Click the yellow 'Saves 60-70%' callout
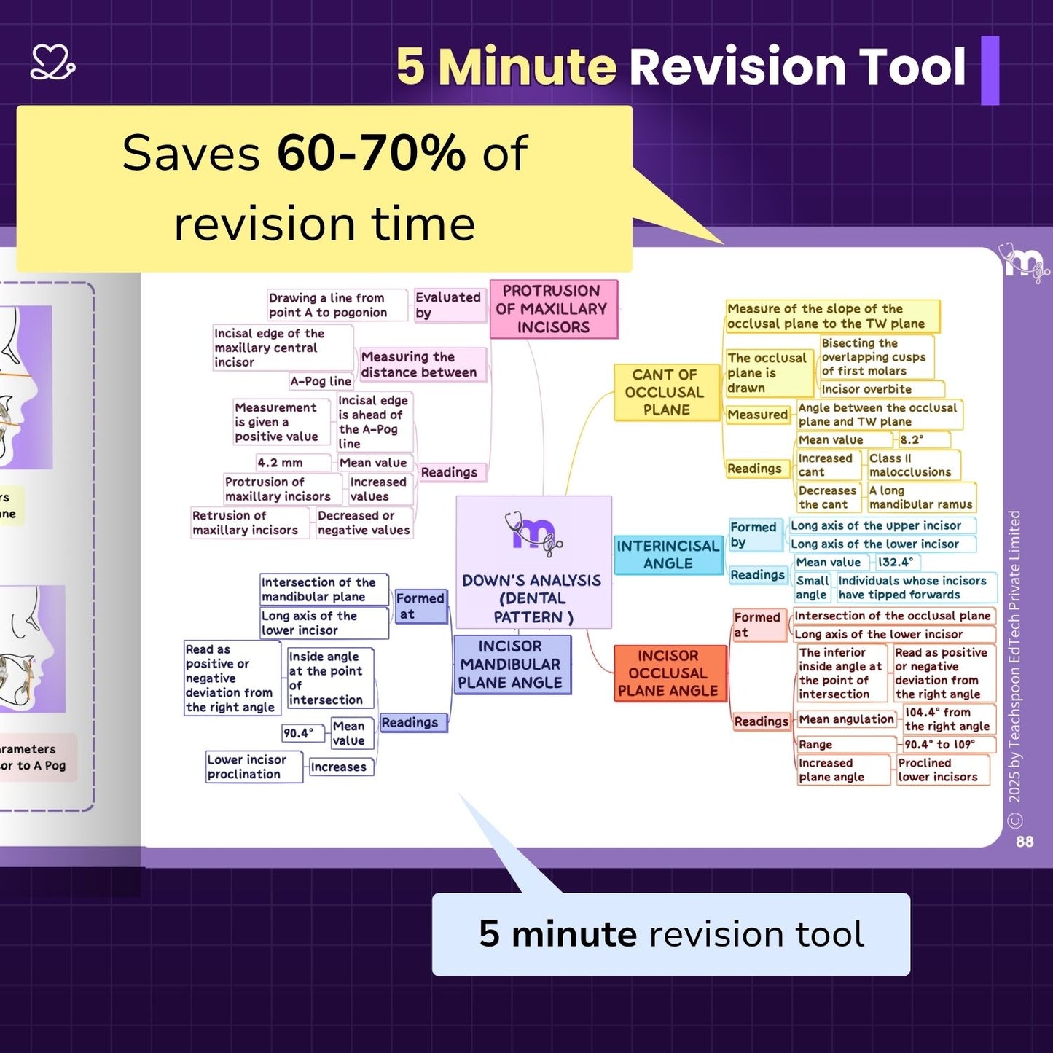Viewport: 1053px width, 1053px height. (324, 188)
